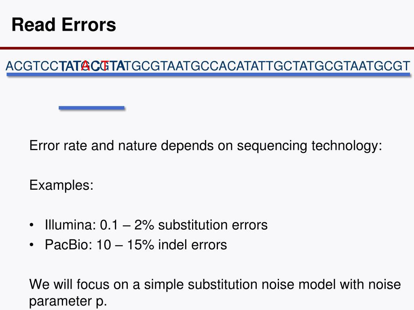Click the '0.1 – 2%' value text

127,225
